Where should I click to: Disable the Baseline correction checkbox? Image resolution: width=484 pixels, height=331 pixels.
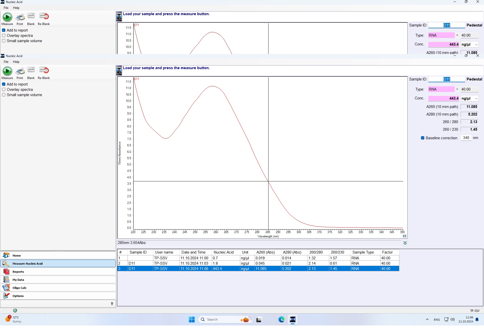point(423,138)
